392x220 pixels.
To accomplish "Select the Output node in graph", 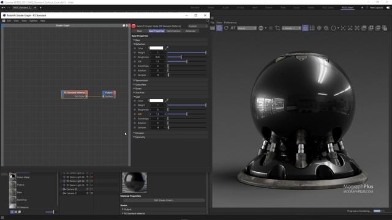I will (x=109, y=92).
